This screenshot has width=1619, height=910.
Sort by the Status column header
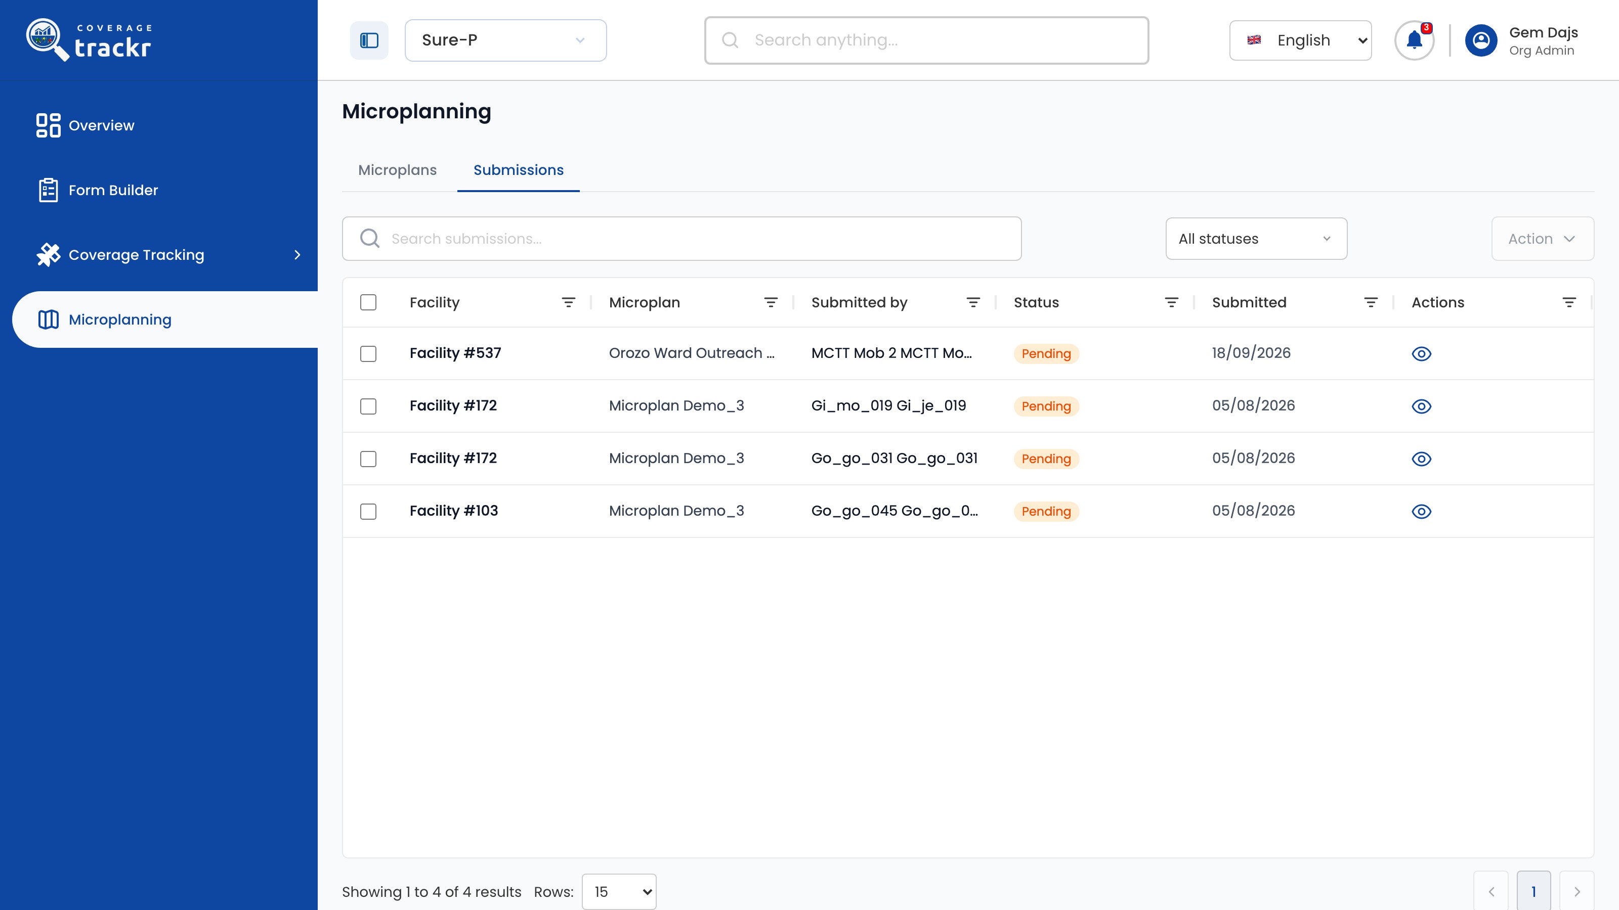pos(1036,302)
